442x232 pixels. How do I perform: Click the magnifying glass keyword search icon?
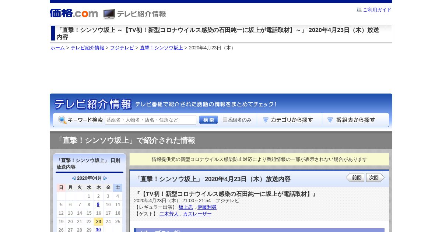click(62, 120)
